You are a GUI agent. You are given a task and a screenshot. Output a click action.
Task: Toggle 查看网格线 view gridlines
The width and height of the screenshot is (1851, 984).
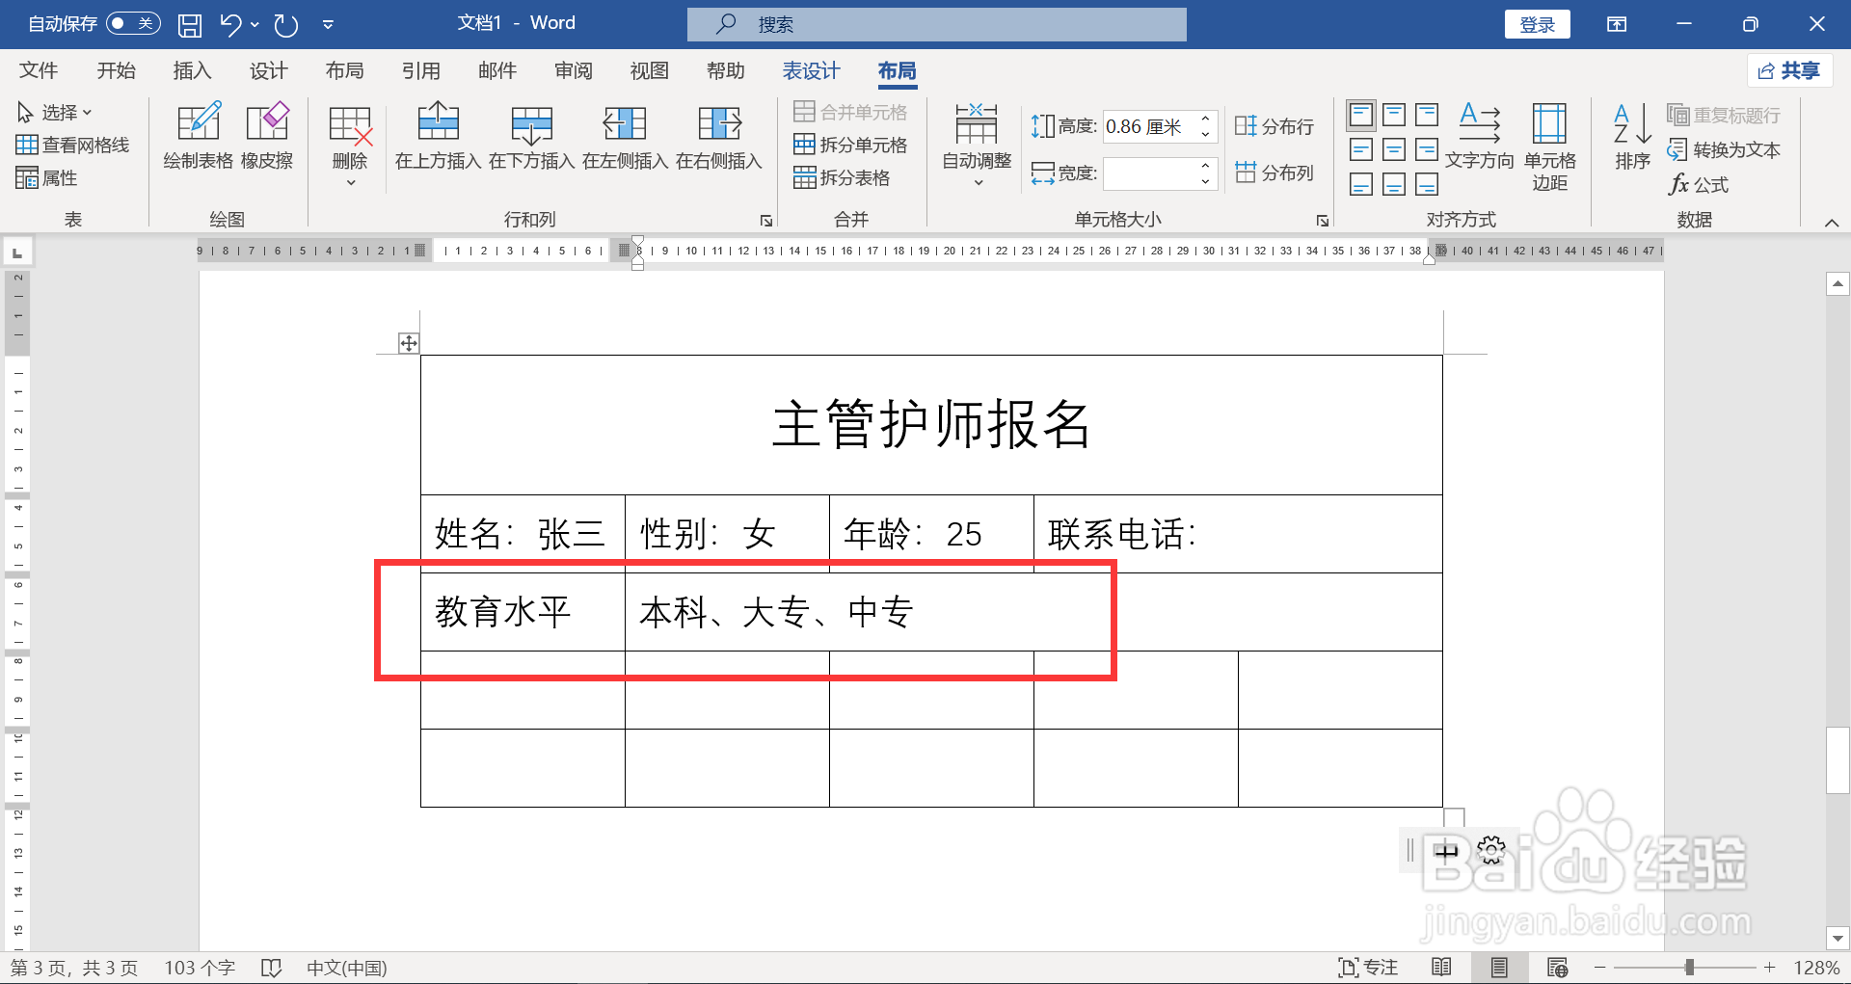tap(72, 145)
